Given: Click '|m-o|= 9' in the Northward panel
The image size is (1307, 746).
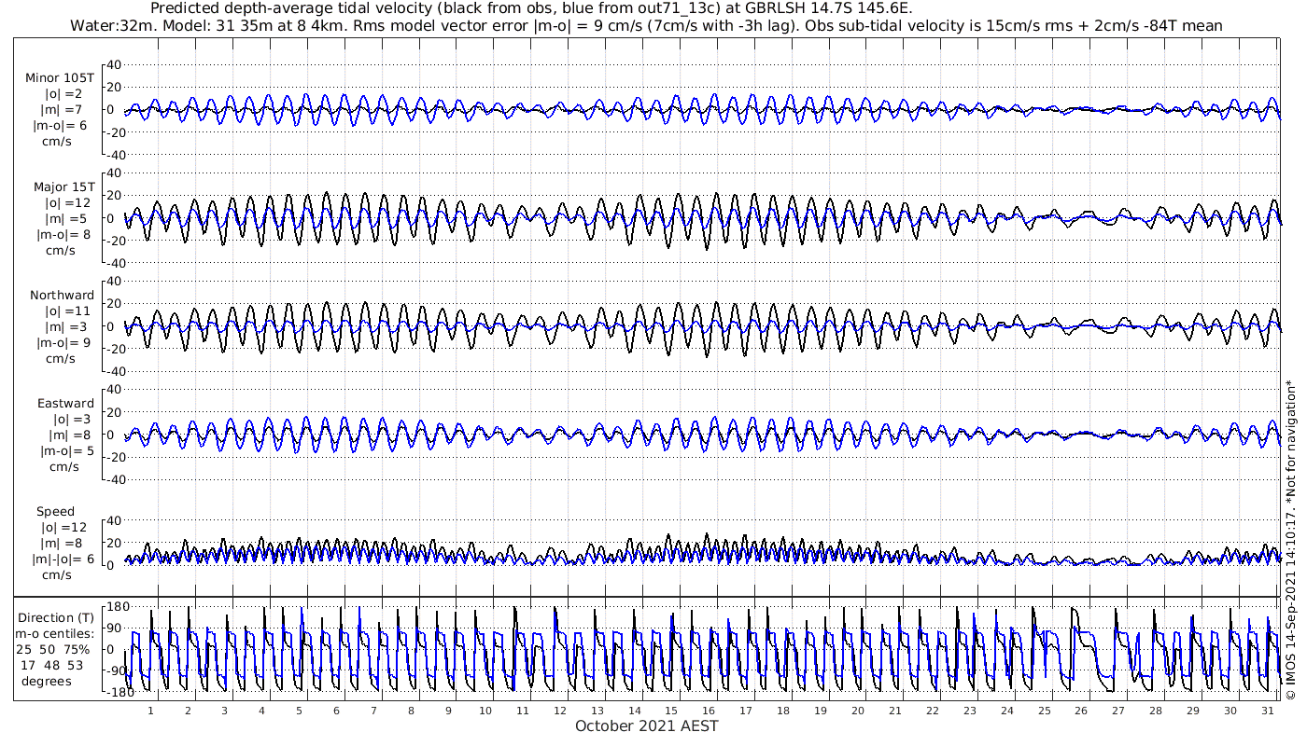Looking at the screenshot, I should coord(62,343).
